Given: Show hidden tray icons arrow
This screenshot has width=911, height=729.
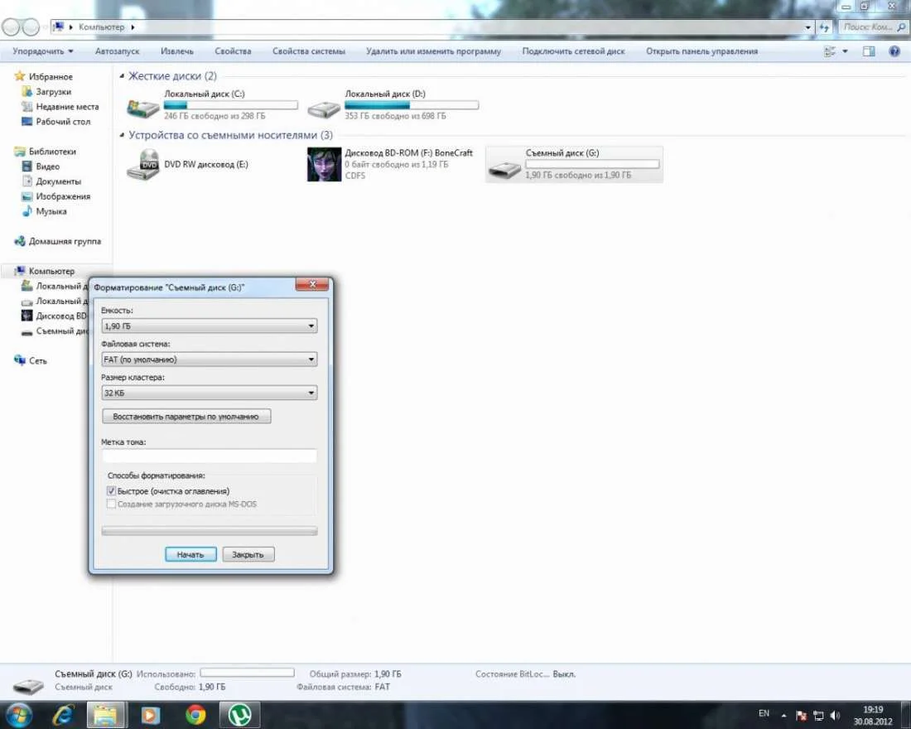Looking at the screenshot, I should click(783, 715).
